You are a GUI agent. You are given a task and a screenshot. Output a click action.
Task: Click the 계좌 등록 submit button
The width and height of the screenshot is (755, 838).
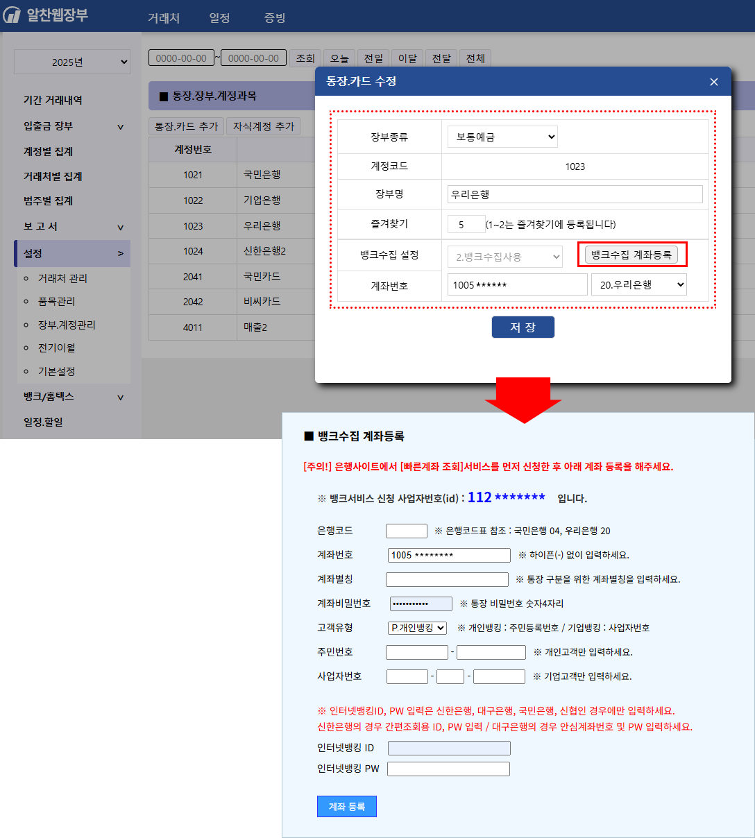coord(347,806)
